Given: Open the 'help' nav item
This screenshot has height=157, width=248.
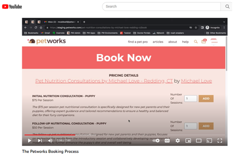Looking at the screenshot, I should pyautogui.click(x=185, y=42).
